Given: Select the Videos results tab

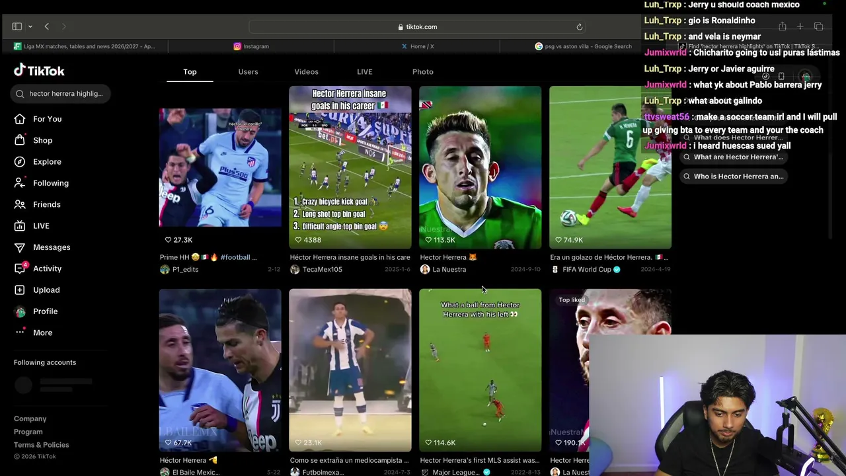Looking at the screenshot, I should (306, 72).
